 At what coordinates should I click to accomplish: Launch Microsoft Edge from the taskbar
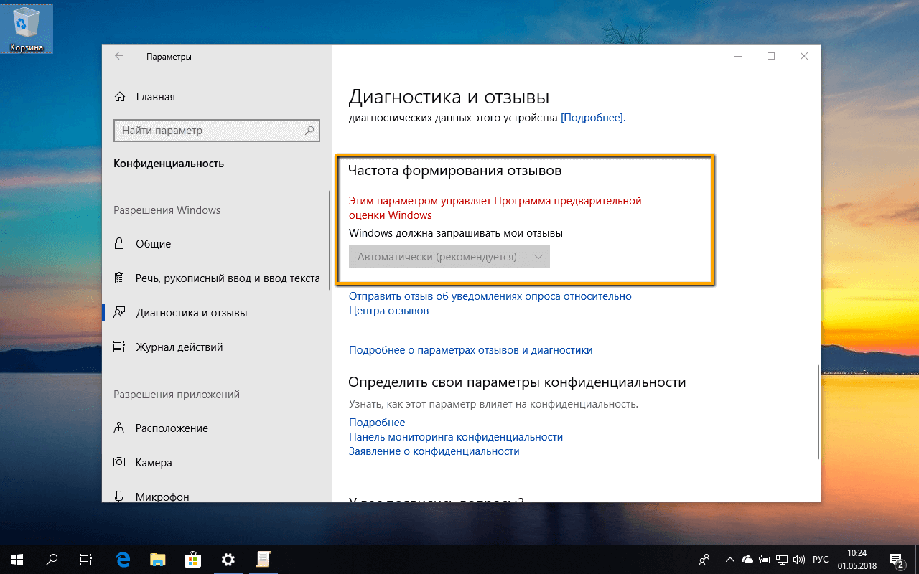pos(122,559)
